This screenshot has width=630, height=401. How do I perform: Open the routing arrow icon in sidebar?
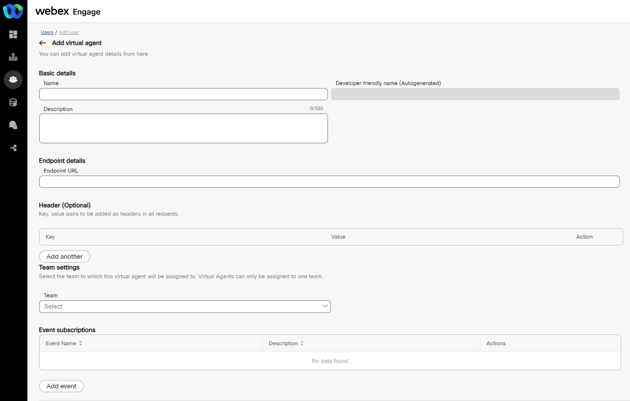coord(13,148)
